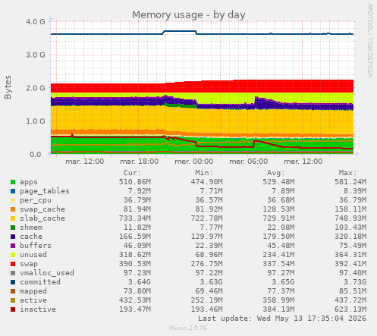
Task: Click the green apps legend swatch
Action: [x=13, y=182]
